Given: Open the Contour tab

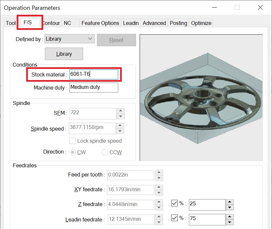Looking at the screenshot, I should coord(51,23).
